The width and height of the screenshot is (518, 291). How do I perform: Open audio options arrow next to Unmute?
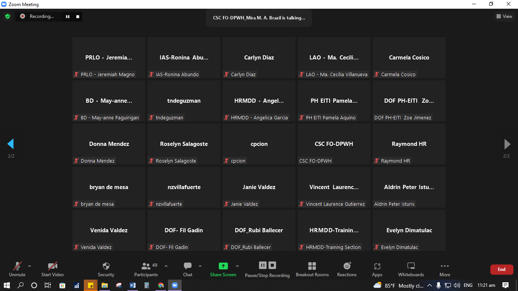tap(30, 266)
